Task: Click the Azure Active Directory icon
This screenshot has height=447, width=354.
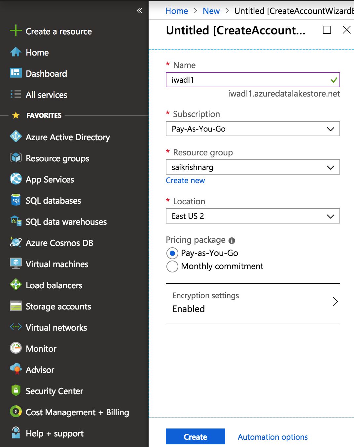Action: 16,137
